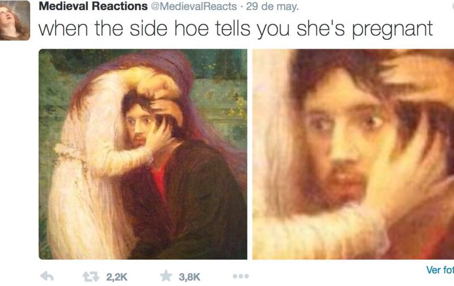Click the 3,8K favorites count

coord(190,277)
